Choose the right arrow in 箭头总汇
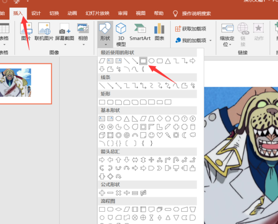The width and height of the screenshot is (278, 224). pyautogui.click(x=102, y=160)
